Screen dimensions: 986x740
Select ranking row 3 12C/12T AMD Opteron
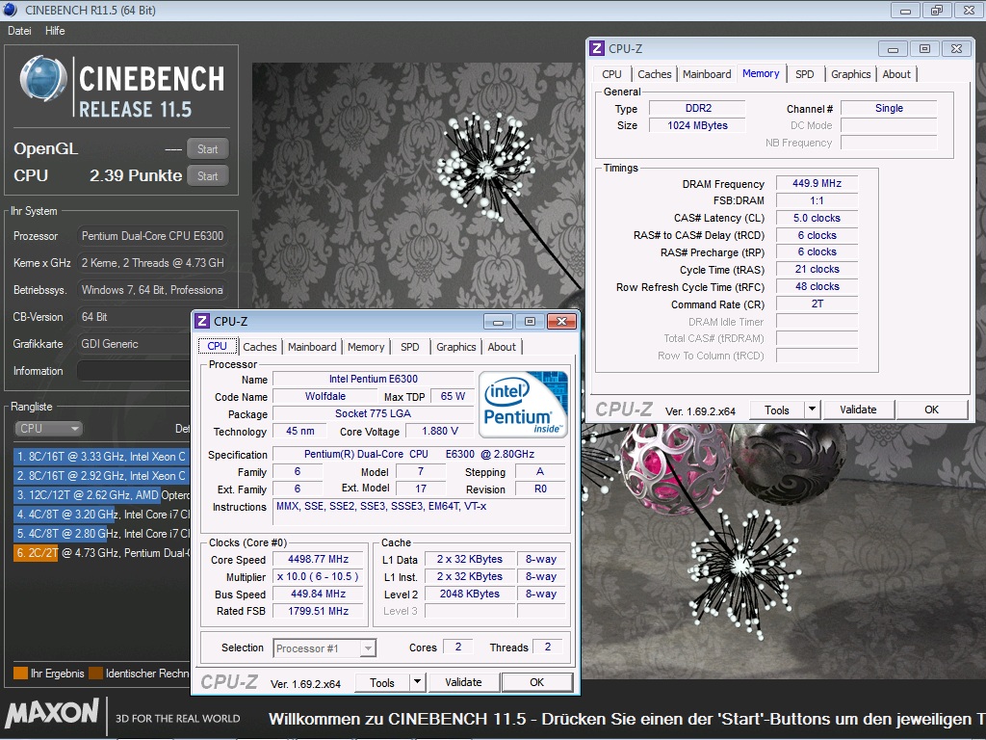tap(101, 495)
